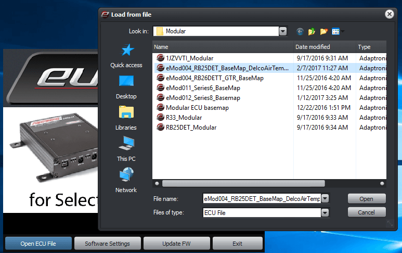Create a new folder icon

click(x=324, y=32)
